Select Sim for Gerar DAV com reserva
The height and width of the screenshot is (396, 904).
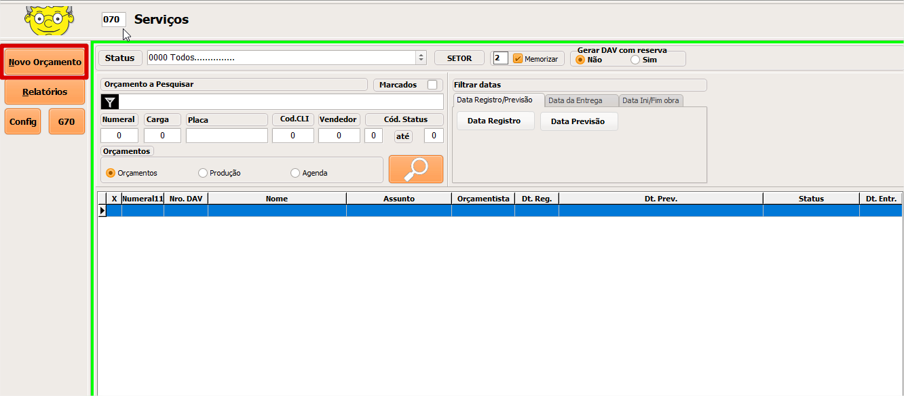[635, 60]
